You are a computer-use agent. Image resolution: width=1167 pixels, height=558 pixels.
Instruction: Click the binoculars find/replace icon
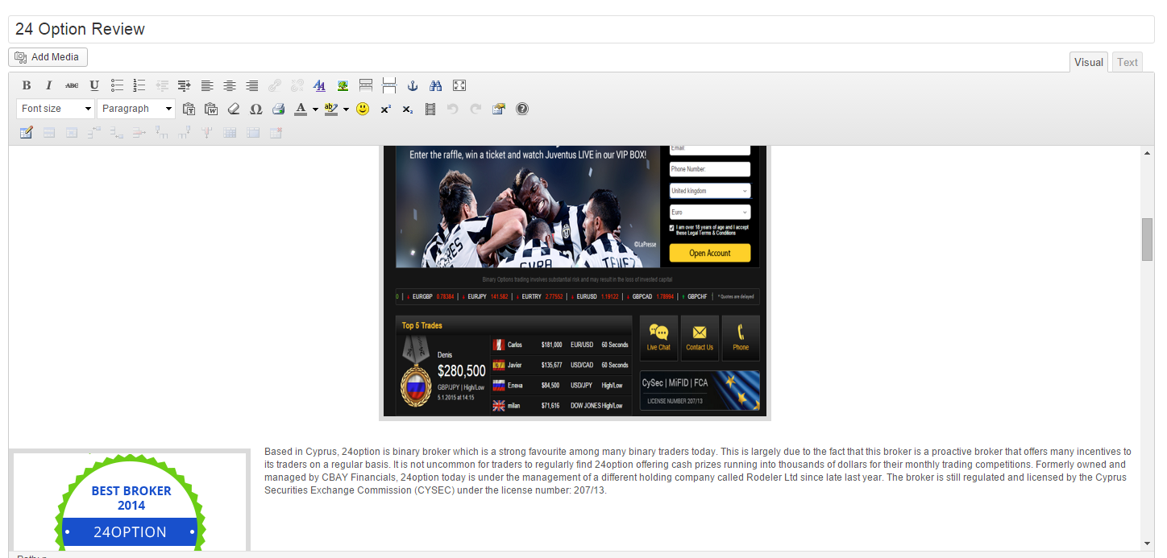(436, 85)
